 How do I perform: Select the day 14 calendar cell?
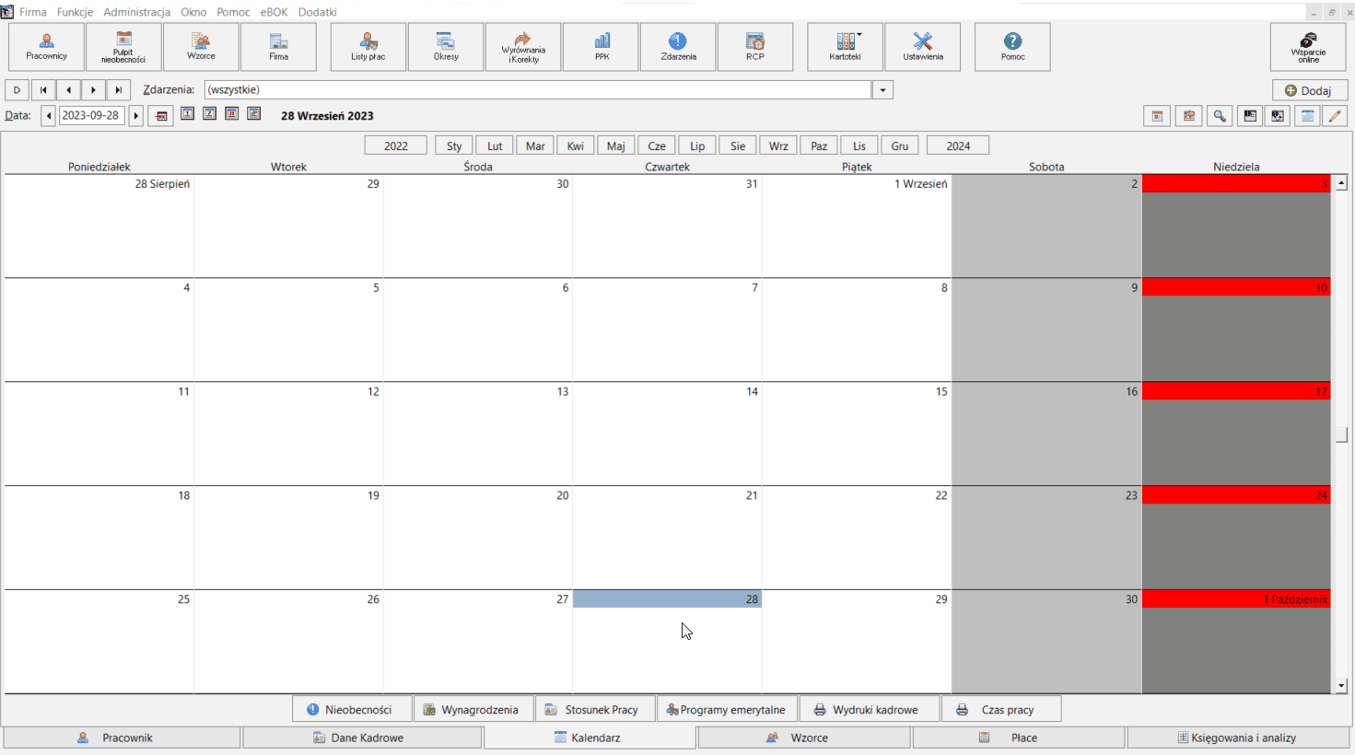pyautogui.click(x=667, y=434)
